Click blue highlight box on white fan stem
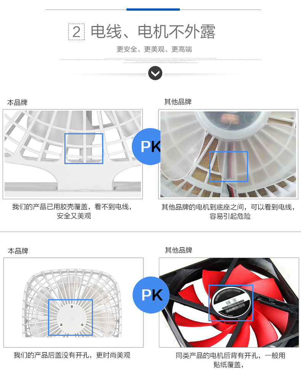The height and width of the screenshot is (377, 301). point(84,148)
